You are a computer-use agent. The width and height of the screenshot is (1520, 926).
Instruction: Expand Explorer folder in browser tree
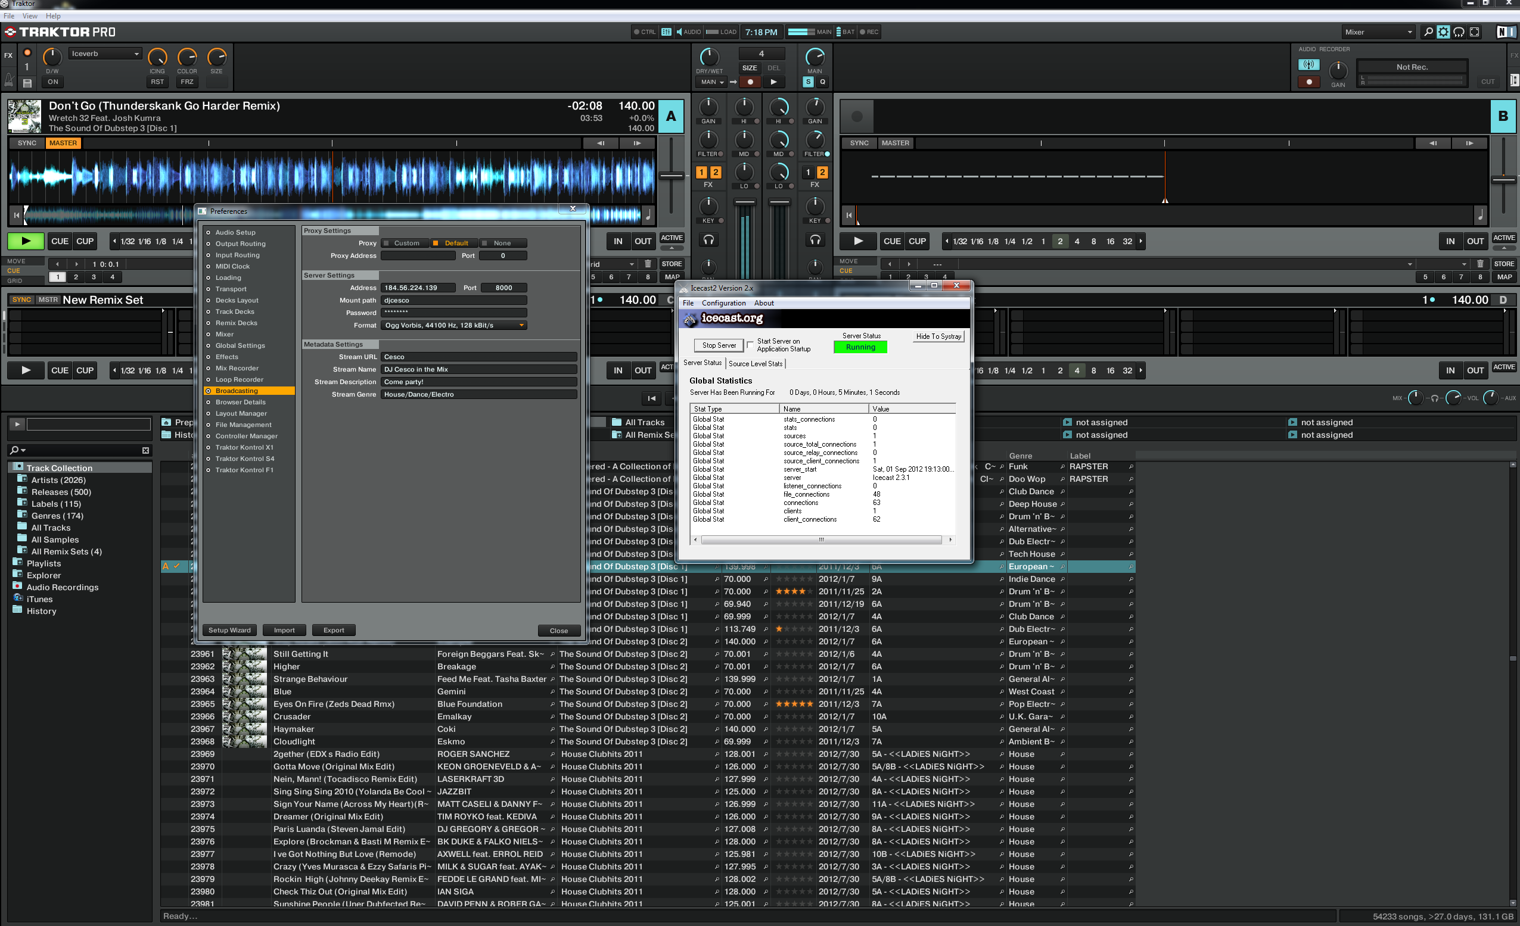click(x=17, y=575)
